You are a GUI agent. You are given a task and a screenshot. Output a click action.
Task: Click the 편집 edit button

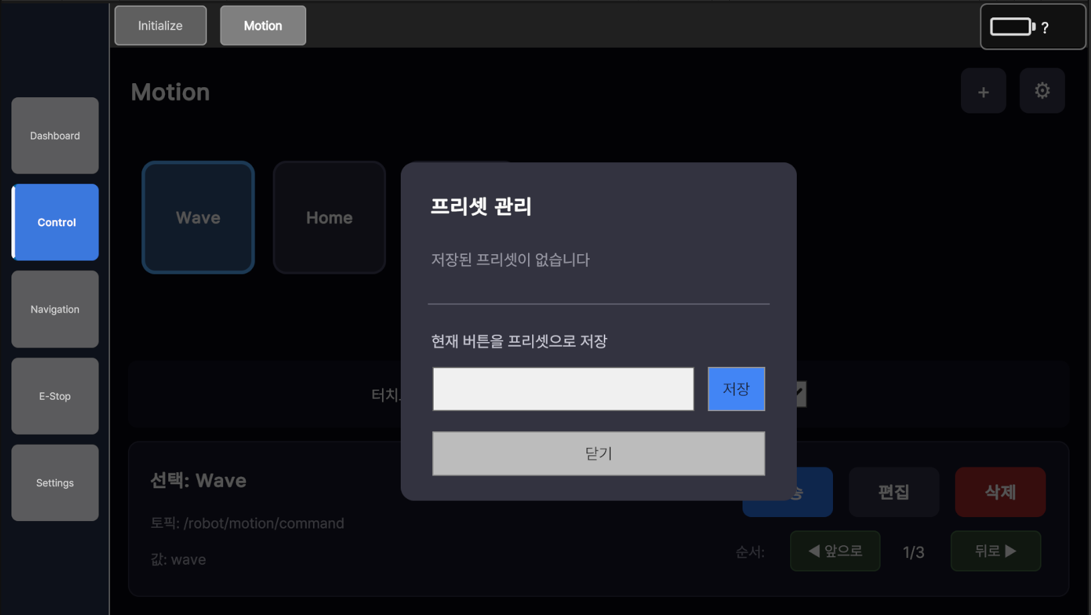(x=893, y=492)
